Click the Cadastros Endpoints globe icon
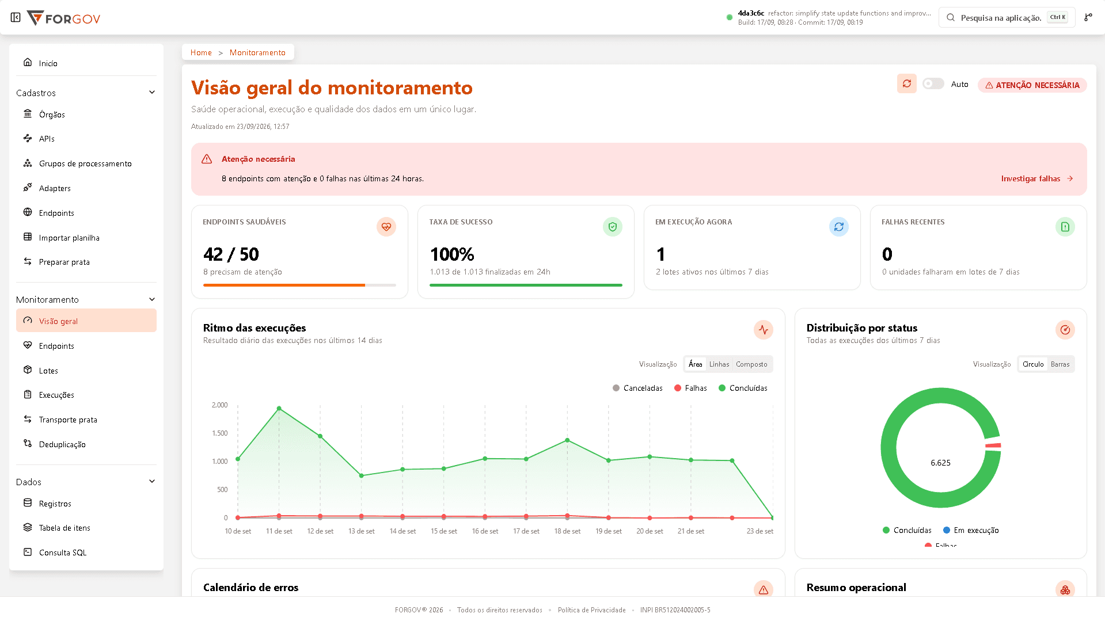Viewport: 1105px width, 621px height. [x=28, y=212]
